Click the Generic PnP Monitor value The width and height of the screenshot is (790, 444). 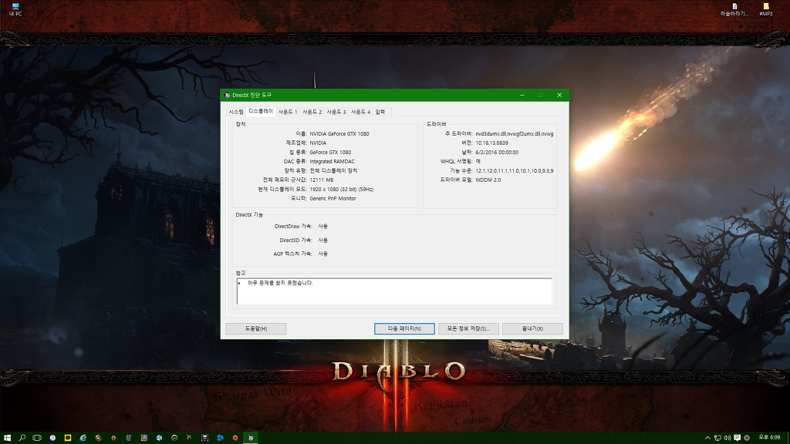click(x=333, y=198)
